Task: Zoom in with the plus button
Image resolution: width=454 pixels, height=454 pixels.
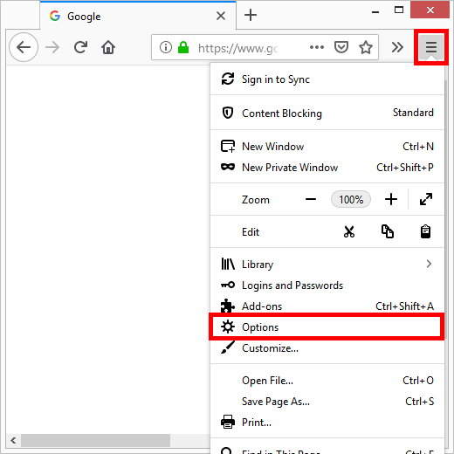Action: point(391,199)
